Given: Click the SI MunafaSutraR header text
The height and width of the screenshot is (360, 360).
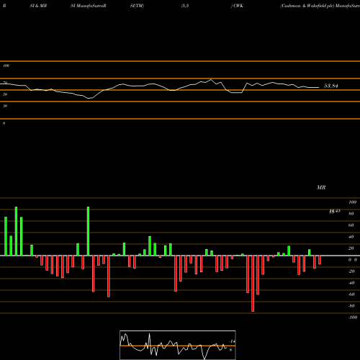Looking at the screenshot, I should (x=89, y=6).
